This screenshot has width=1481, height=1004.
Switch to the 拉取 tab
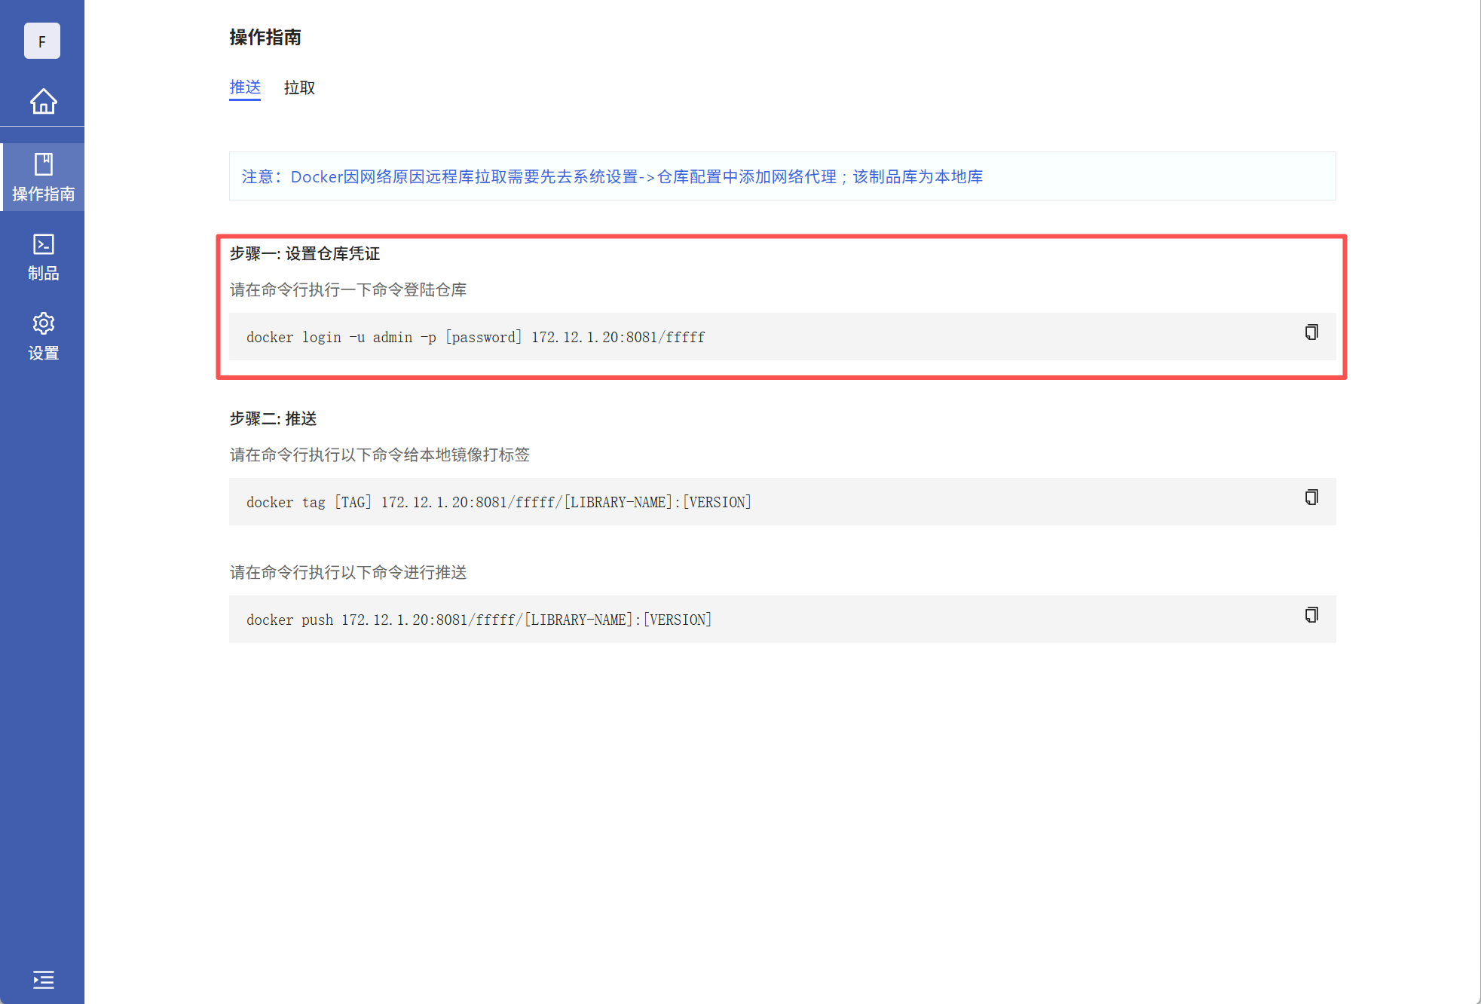click(x=299, y=87)
